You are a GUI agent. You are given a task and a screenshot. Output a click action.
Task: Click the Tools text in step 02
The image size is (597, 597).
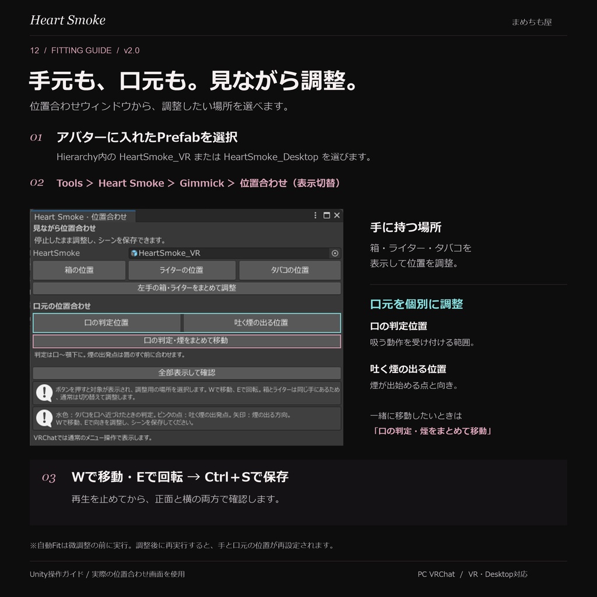click(70, 183)
